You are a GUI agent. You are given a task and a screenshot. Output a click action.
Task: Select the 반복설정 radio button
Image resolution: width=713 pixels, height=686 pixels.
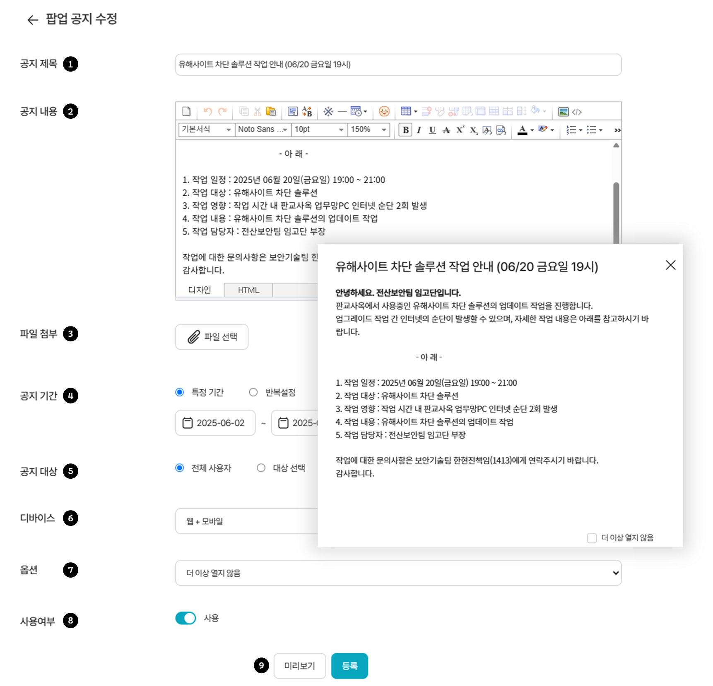253,392
